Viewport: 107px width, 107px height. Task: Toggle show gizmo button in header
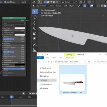click(85, 6)
